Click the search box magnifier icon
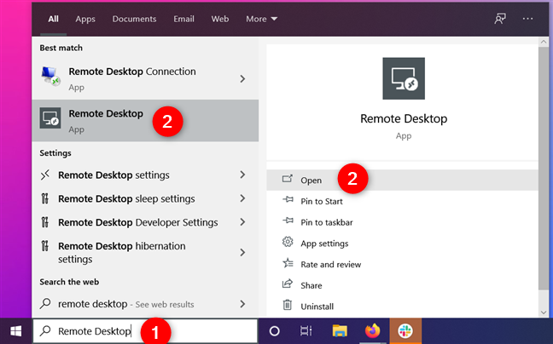The height and width of the screenshot is (344, 553). [x=45, y=330]
